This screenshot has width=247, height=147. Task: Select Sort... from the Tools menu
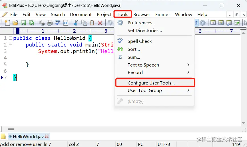pyautogui.click(x=154, y=49)
